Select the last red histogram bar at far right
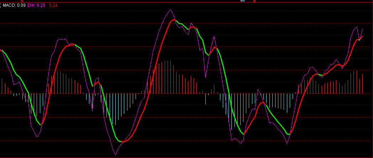 (x=362, y=83)
